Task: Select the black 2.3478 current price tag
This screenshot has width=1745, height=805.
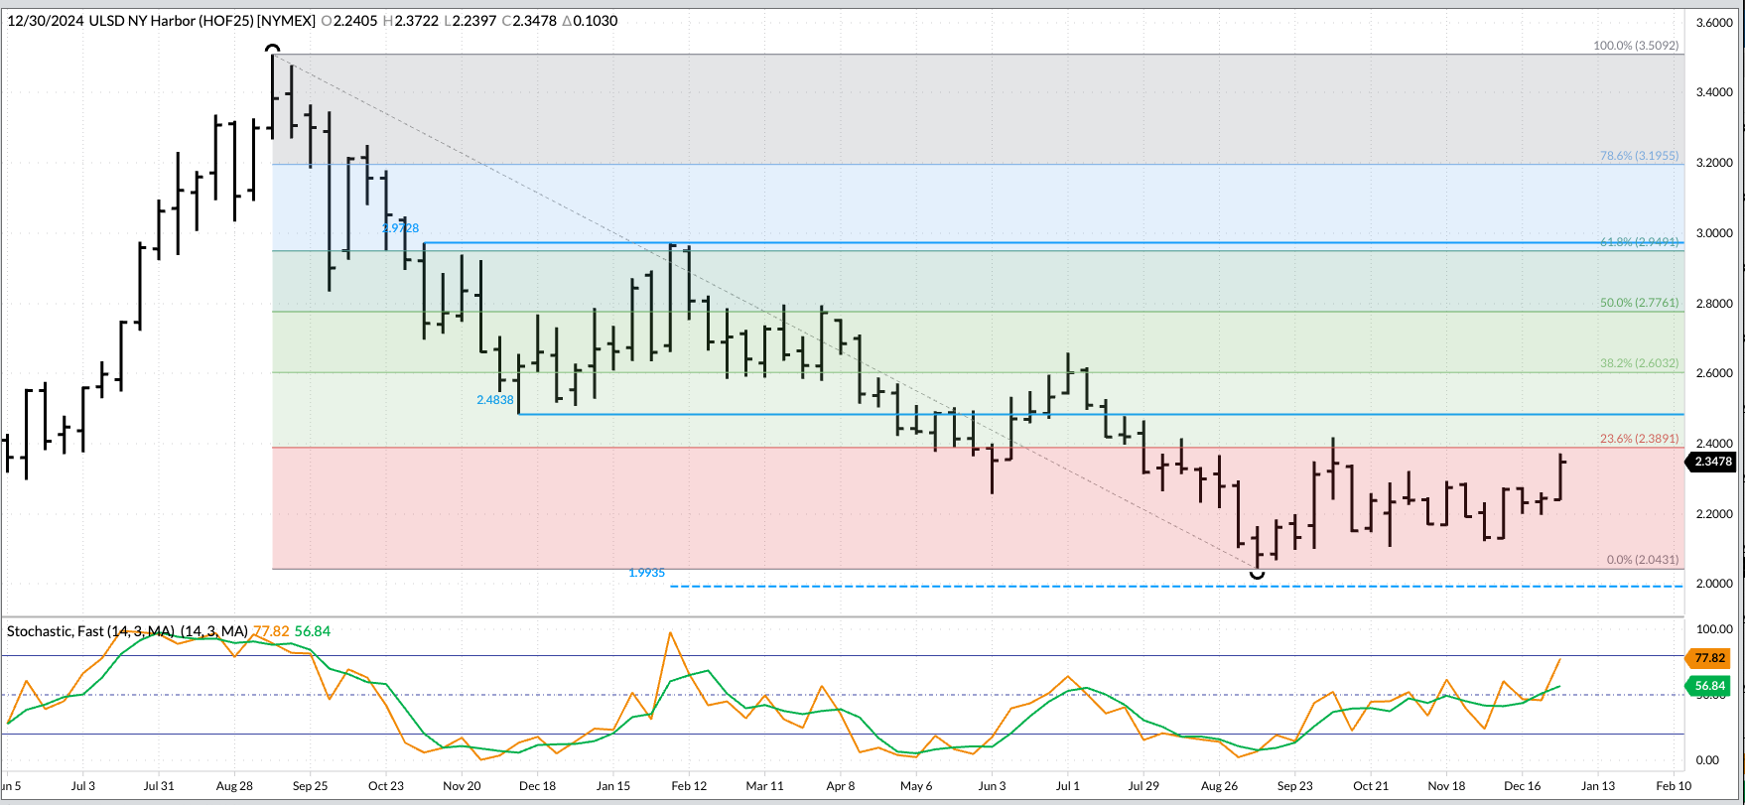Action: (x=1712, y=462)
